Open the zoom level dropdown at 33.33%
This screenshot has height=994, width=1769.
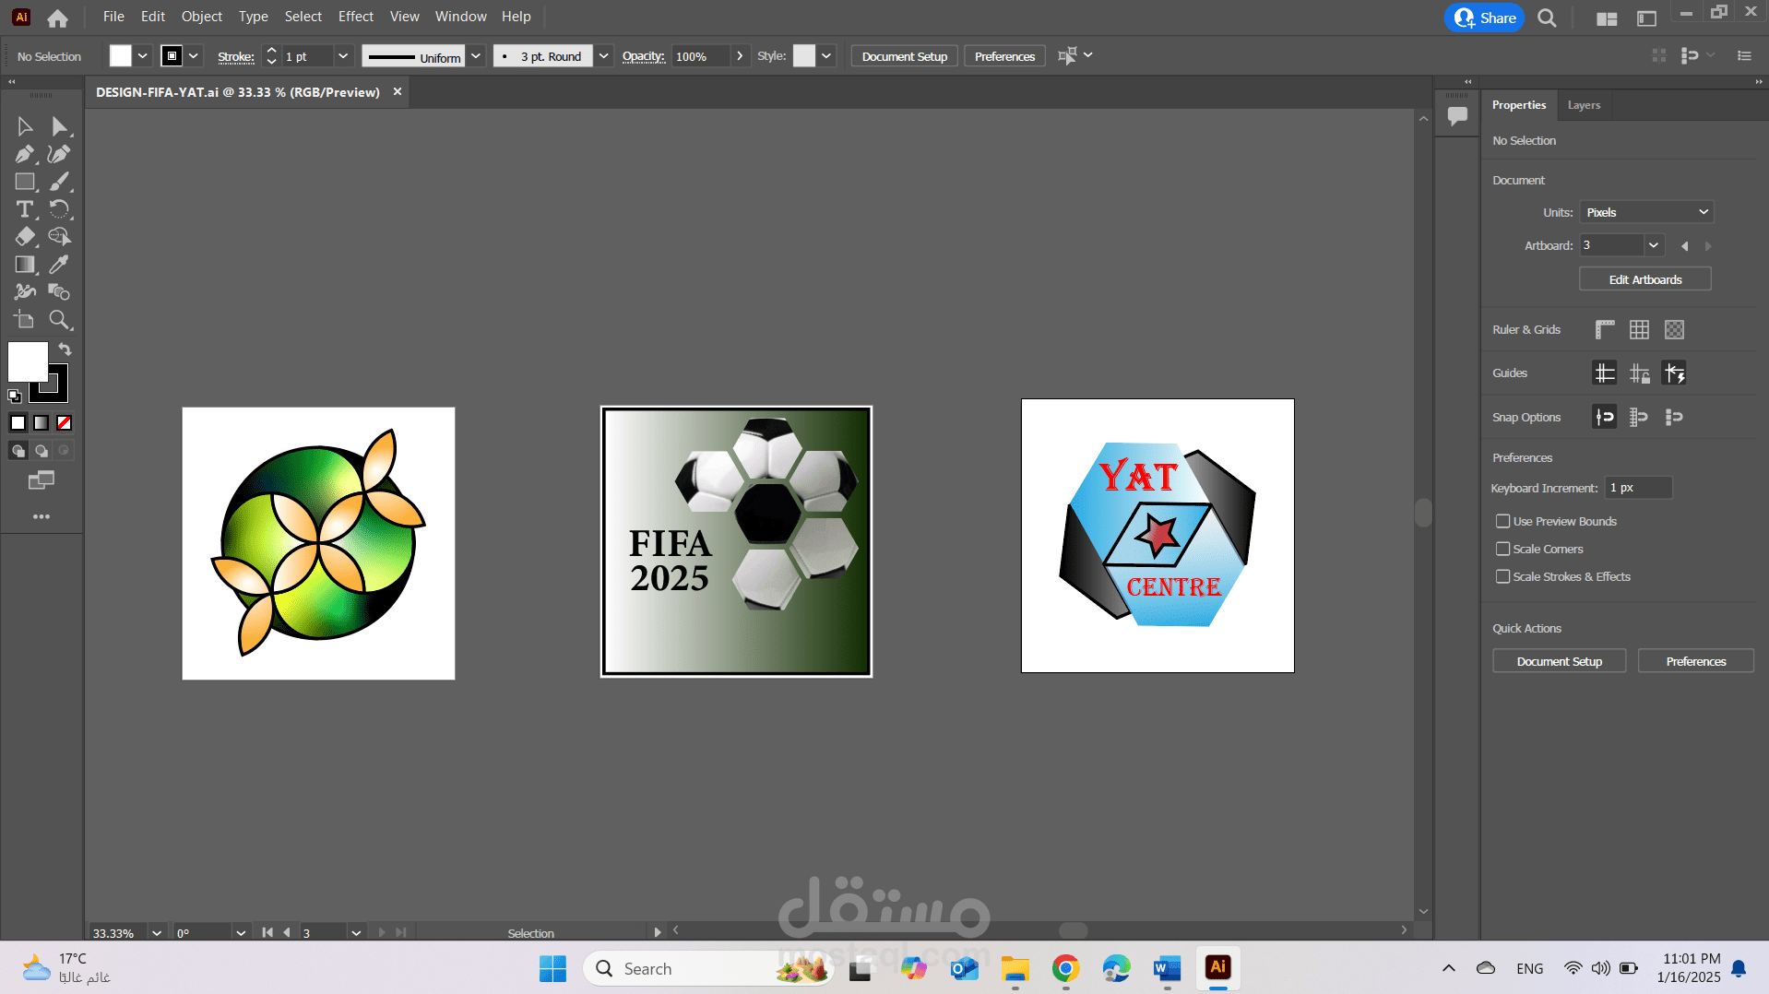(157, 932)
